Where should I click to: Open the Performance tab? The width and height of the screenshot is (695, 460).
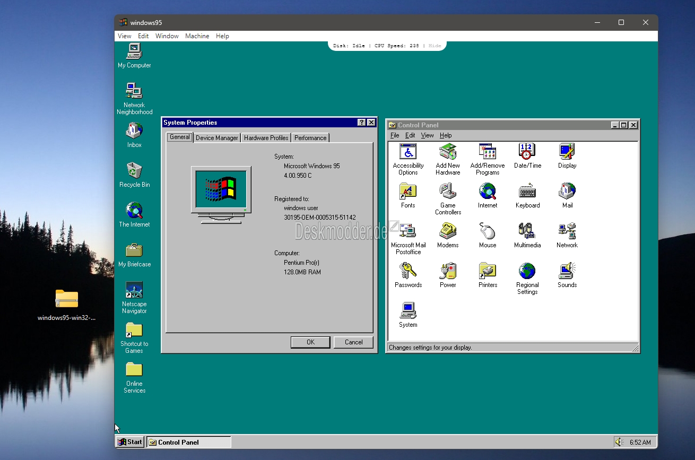click(x=310, y=138)
